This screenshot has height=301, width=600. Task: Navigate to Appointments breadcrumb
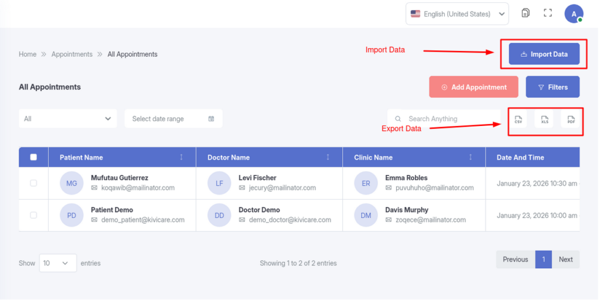pyautogui.click(x=71, y=54)
